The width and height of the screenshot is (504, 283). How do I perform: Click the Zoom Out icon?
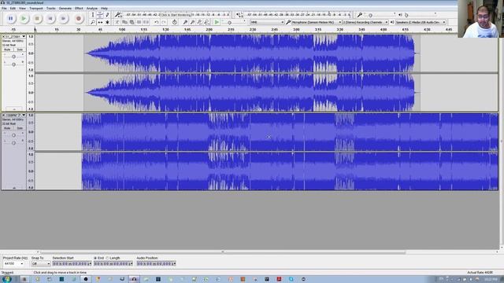[x=192, y=22]
